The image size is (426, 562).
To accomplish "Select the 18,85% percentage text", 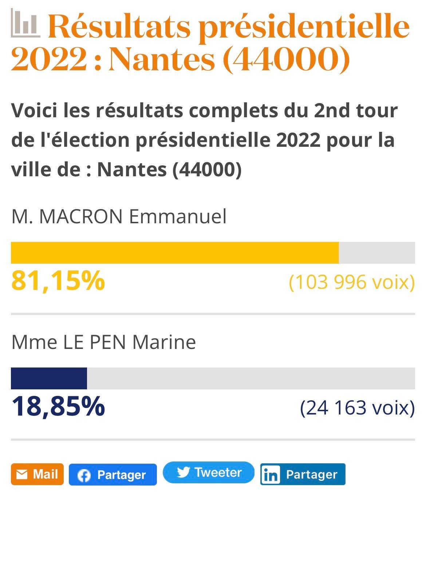I will point(58,406).
